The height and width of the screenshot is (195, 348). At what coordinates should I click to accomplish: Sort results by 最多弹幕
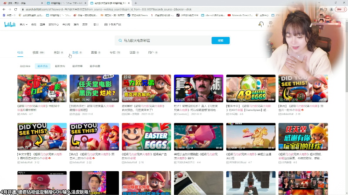[77, 66]
